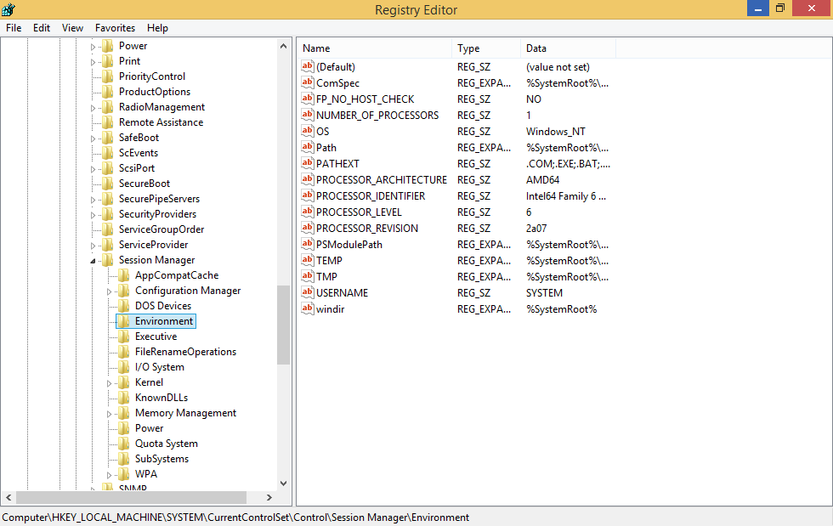833x526 pixels.
Task: Click the windir value icon
Action: pyautogui.click(x=307, y=308)
